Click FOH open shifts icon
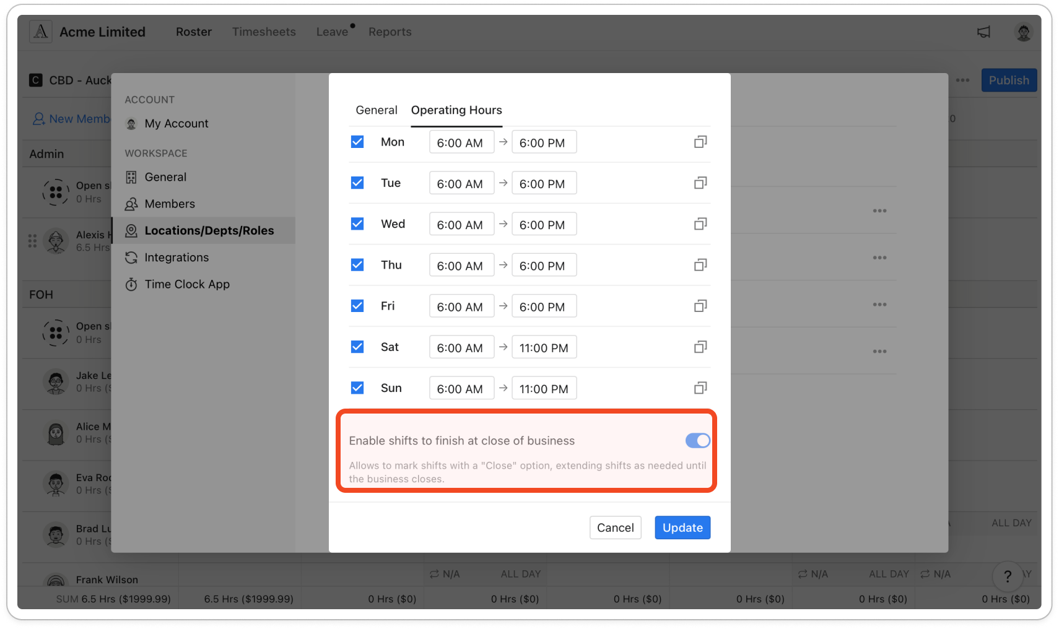 [x=56, y=332]
